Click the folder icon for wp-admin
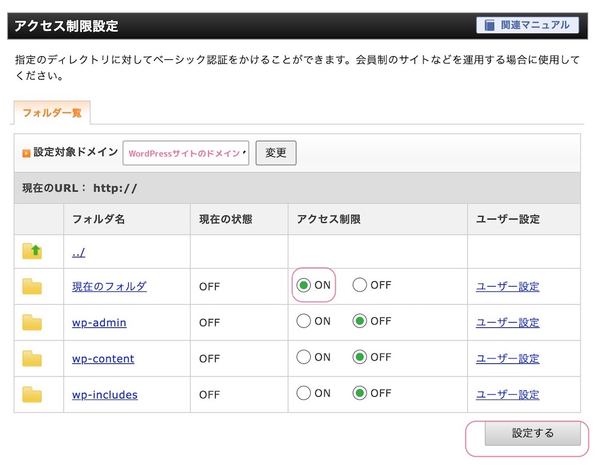The height and width of the screenshot is (465, 599). coord(32,323)
